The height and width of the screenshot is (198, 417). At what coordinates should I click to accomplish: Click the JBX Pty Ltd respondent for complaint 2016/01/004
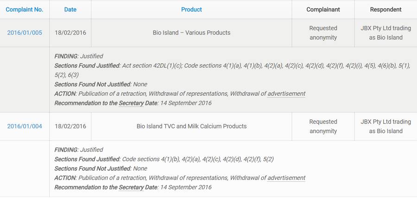pos(385,126)
